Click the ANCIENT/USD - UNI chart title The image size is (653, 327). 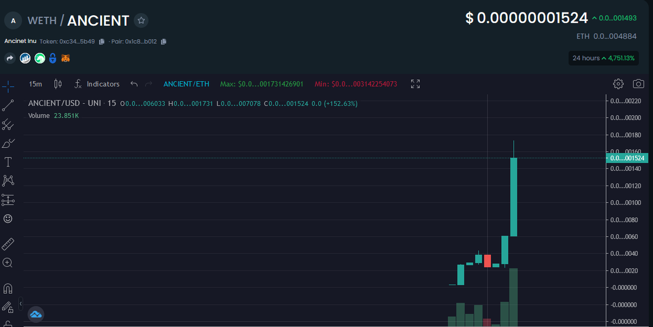pos(72,103)
